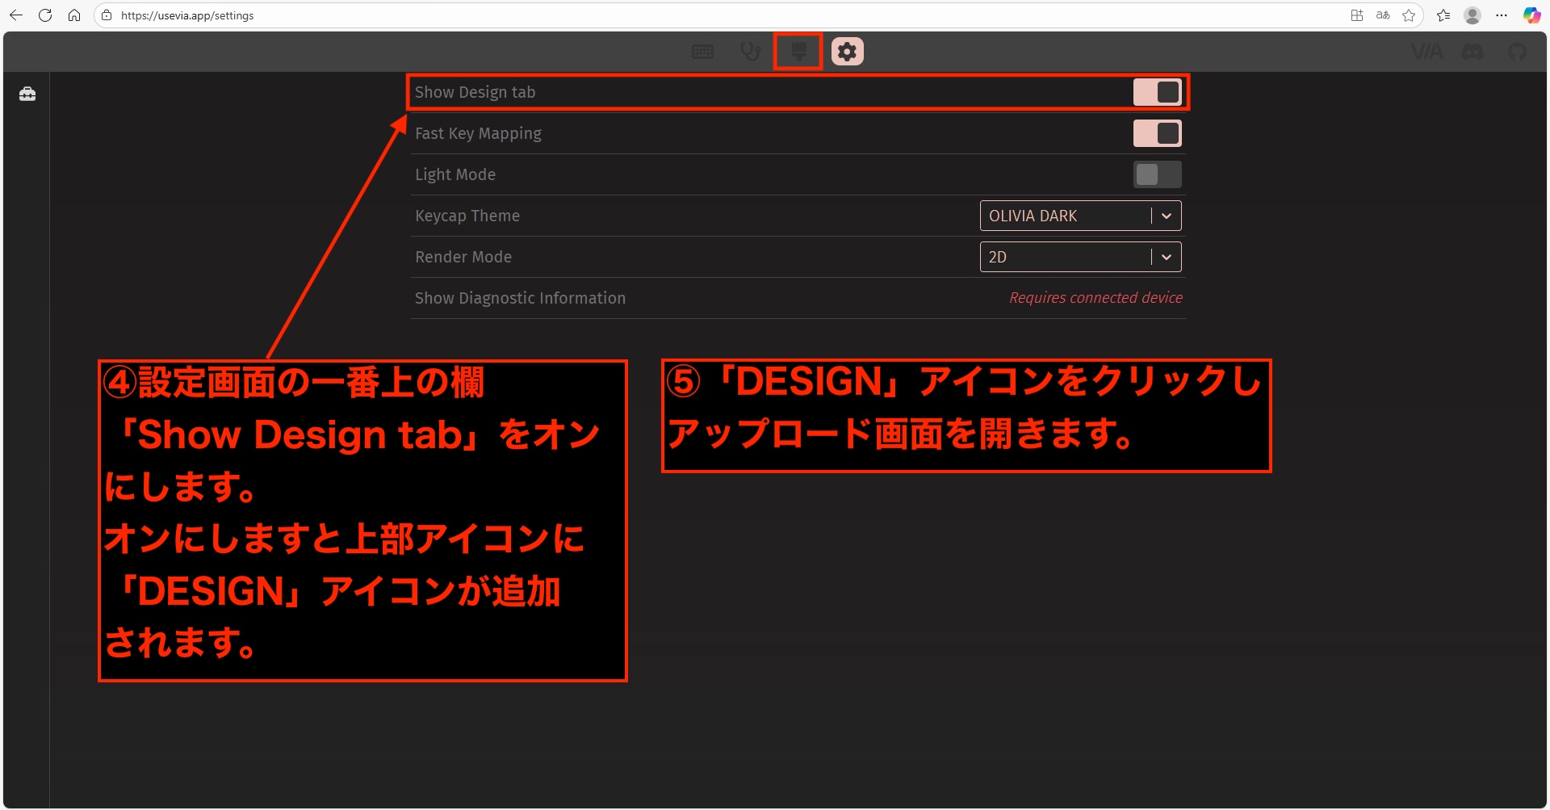Click the Settings gear icon
The image size is (1550, 810).
tap(847, 52)
